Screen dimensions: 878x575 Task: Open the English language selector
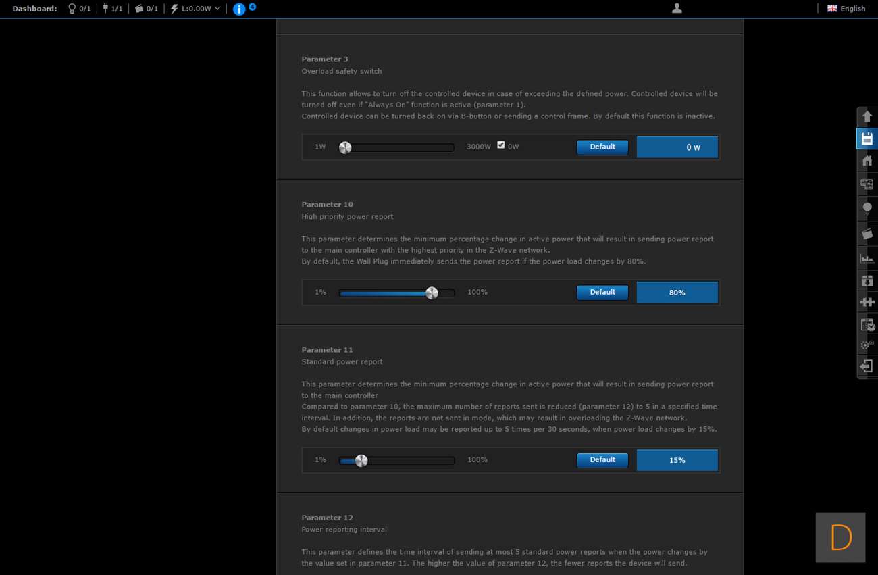pyautogui.click(x=846, y=9)
